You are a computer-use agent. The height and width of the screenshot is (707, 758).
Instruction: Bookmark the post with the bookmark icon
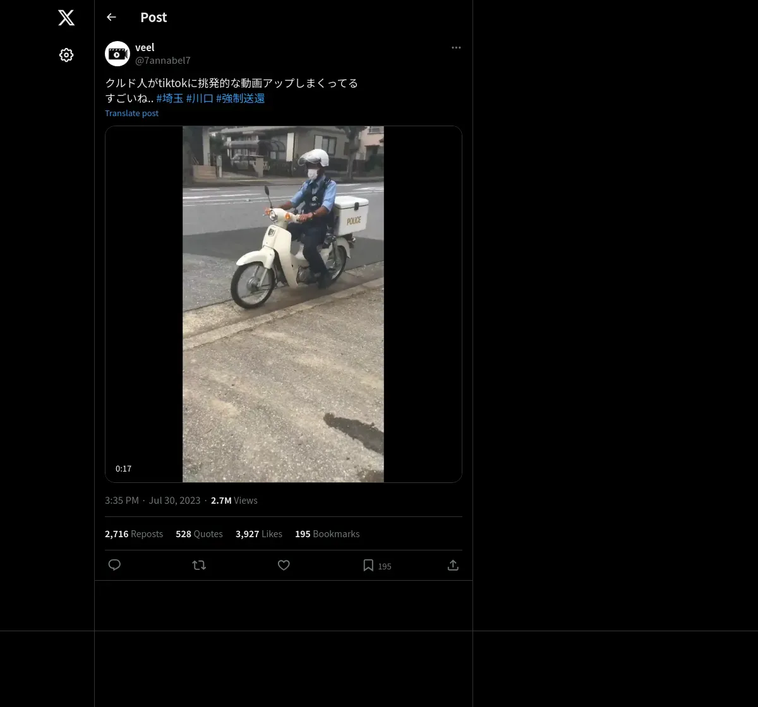[368, 565]
